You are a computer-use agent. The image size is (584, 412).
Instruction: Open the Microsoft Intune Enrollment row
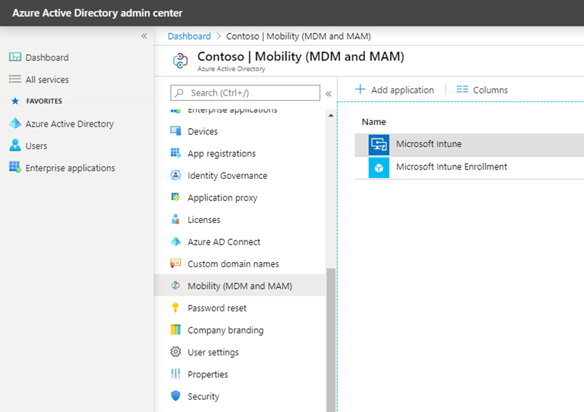coord(470,167)
